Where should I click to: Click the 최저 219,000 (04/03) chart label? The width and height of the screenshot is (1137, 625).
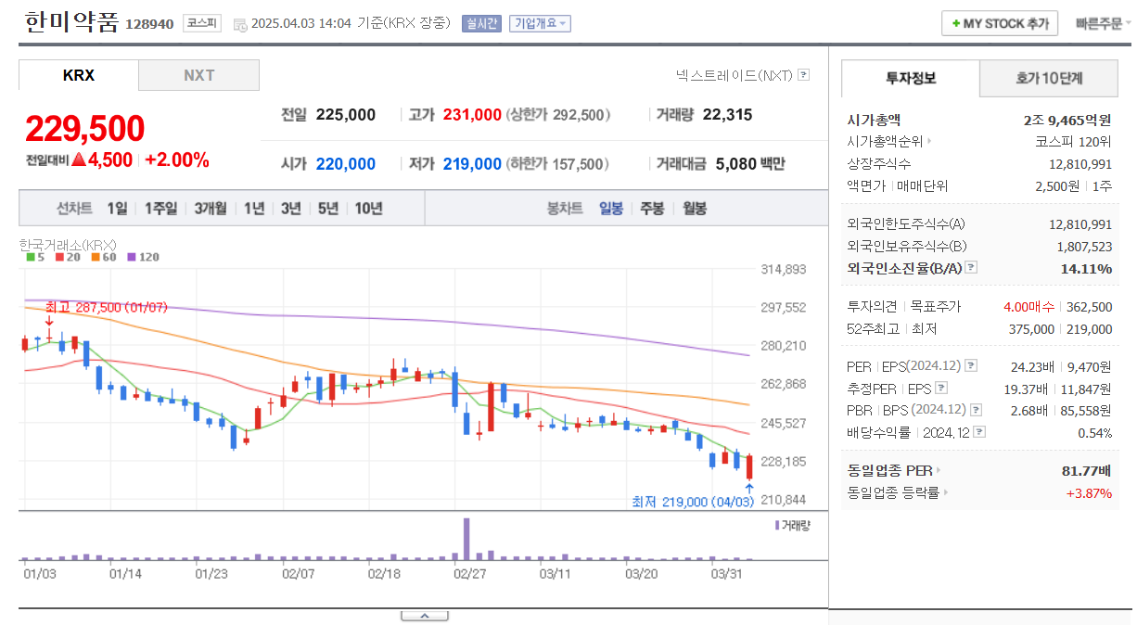click(693, 502)
